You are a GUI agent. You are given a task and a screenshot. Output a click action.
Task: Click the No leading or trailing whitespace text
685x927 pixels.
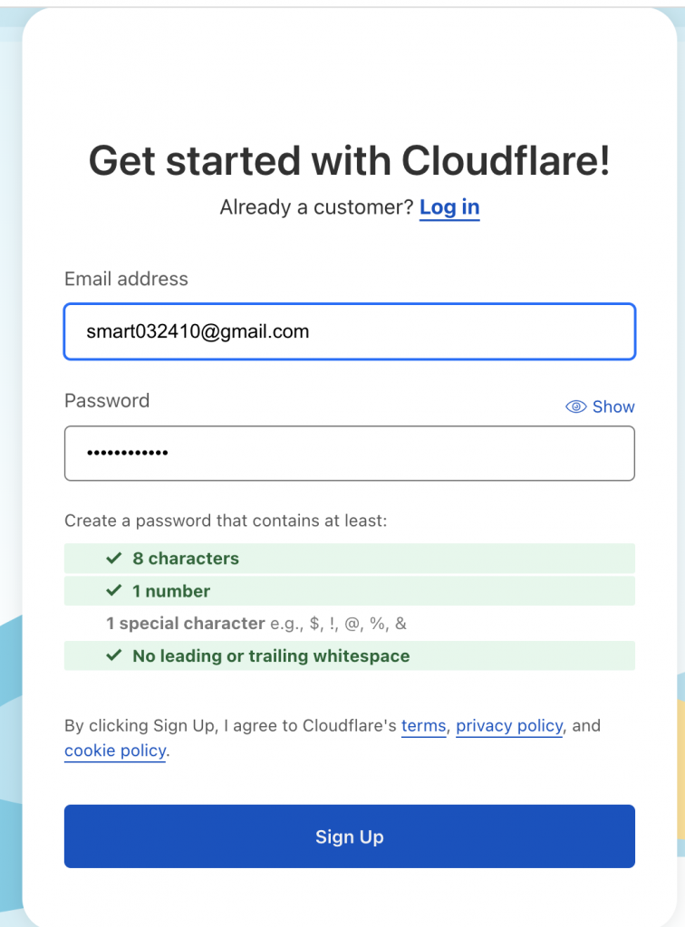pos(271,655)
